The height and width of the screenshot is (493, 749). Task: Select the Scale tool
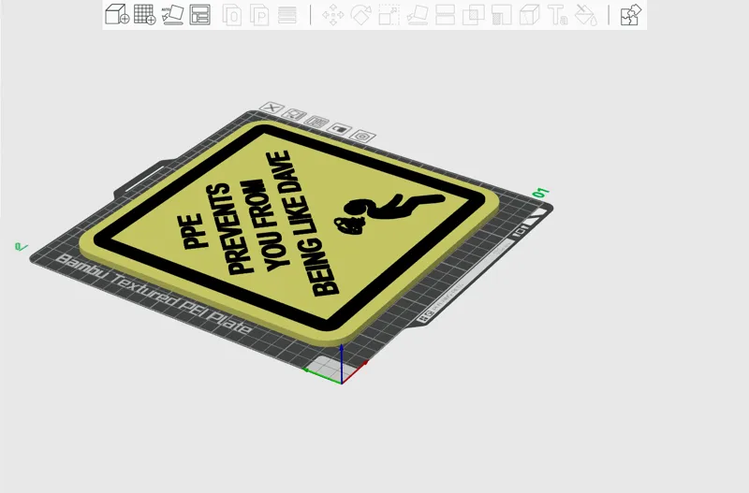point(389,14)
